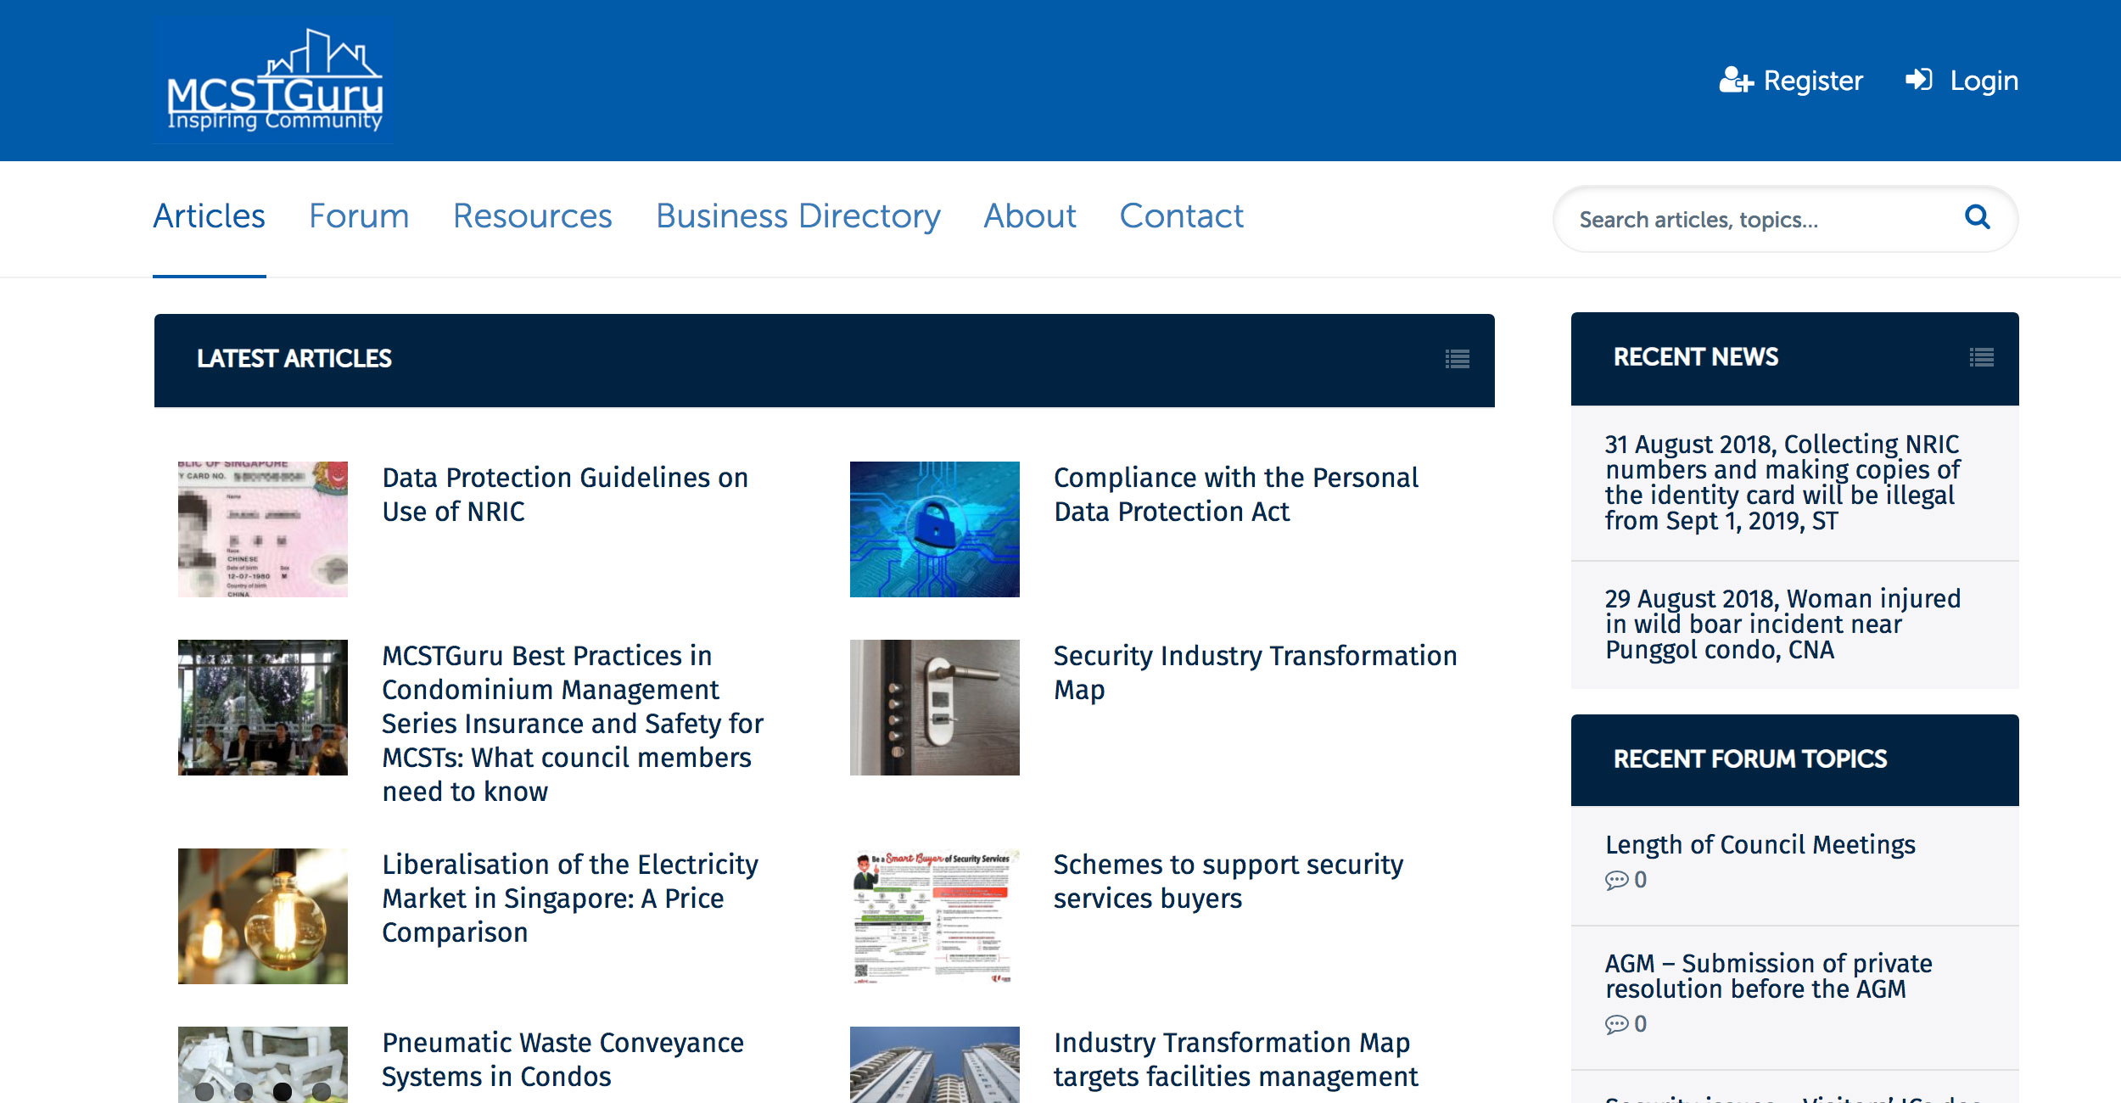Open the Resources menu item

pos(532,216)
